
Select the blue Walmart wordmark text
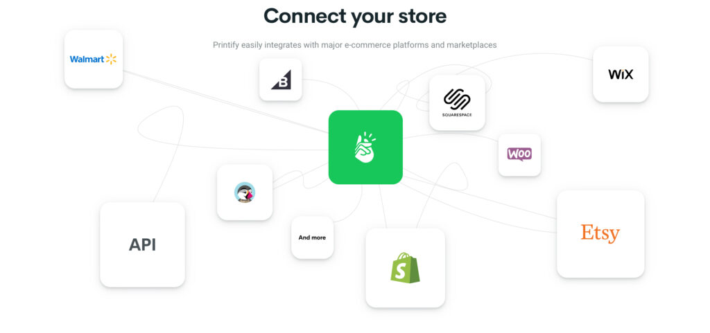tap(87, 59)
